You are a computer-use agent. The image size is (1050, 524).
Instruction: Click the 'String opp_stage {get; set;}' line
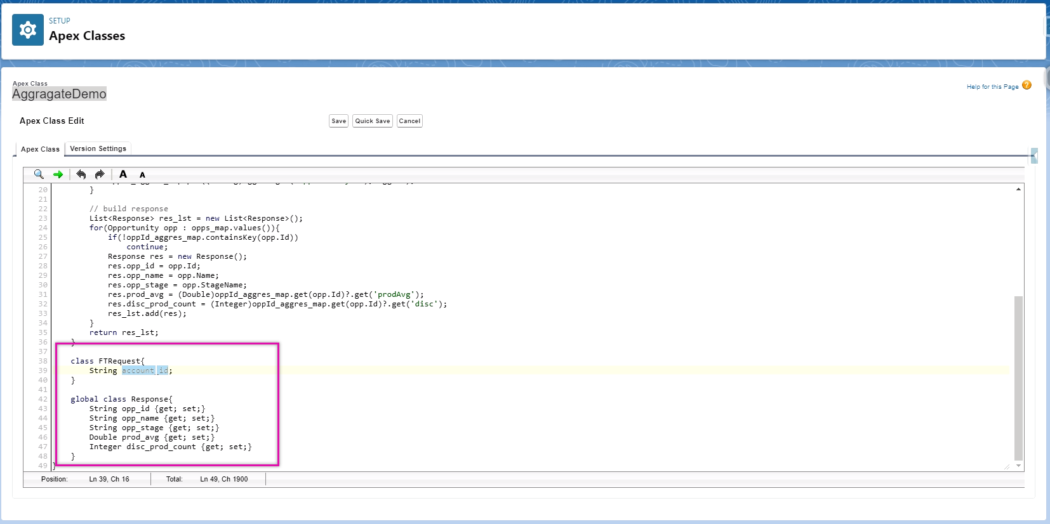click(154, 428)
